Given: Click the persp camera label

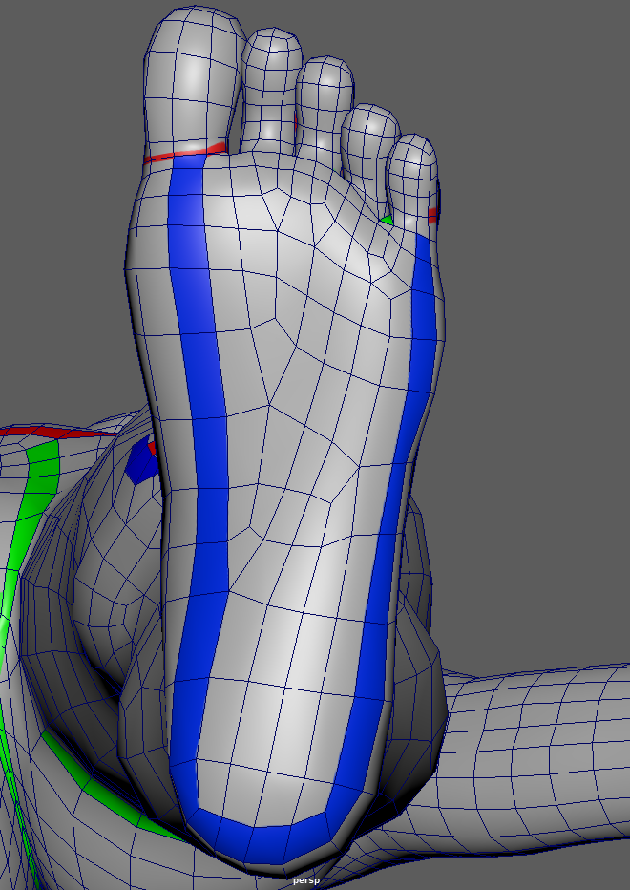Looking at the screenshot, I should [x=304, y=880].
